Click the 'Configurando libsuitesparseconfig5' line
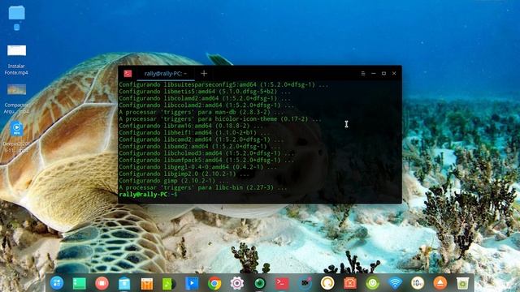Viewport: 520px width, 292px height. coord(223,84)
